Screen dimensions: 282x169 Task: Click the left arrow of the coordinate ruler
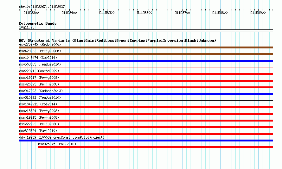20,10
